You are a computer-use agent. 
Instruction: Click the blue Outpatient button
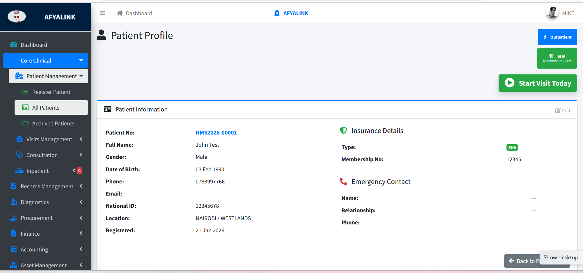point(557,37)
